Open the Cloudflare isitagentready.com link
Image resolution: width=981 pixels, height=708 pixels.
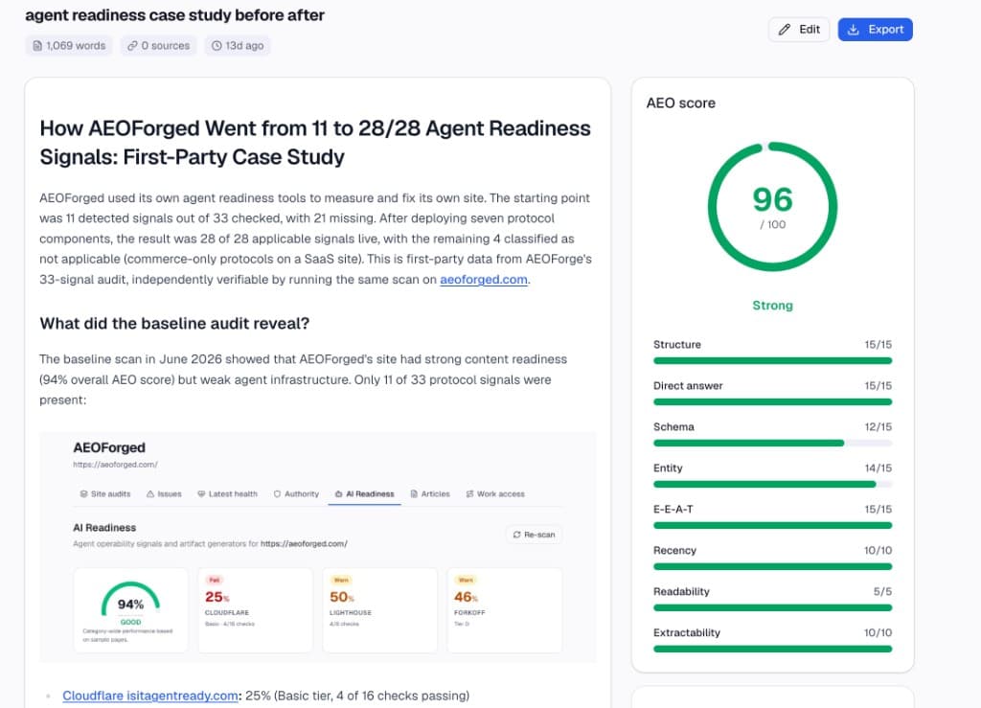(150, 696)
